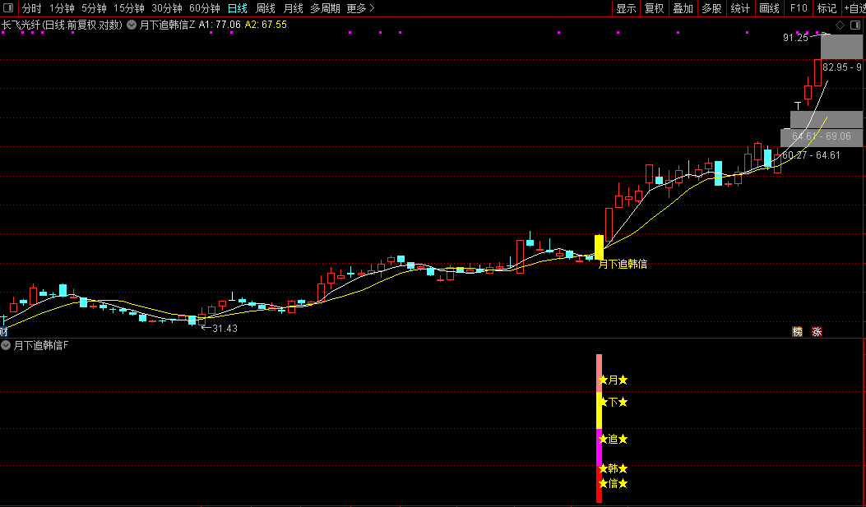The image size is (866, 507).
Task: Click the 标记 mark button
Action: 827,8
